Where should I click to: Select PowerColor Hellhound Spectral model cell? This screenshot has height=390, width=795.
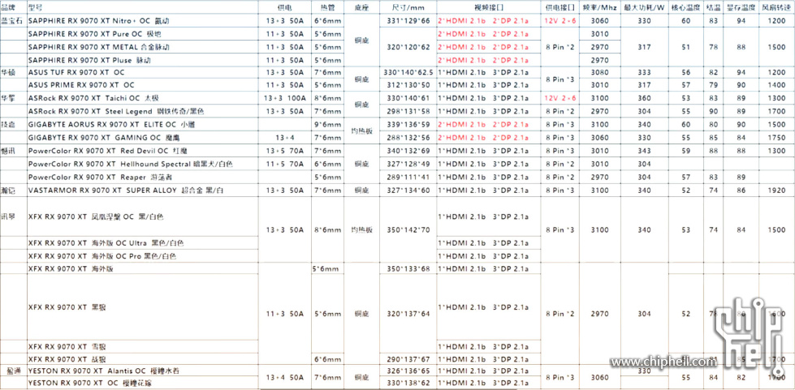pos(142,164)
